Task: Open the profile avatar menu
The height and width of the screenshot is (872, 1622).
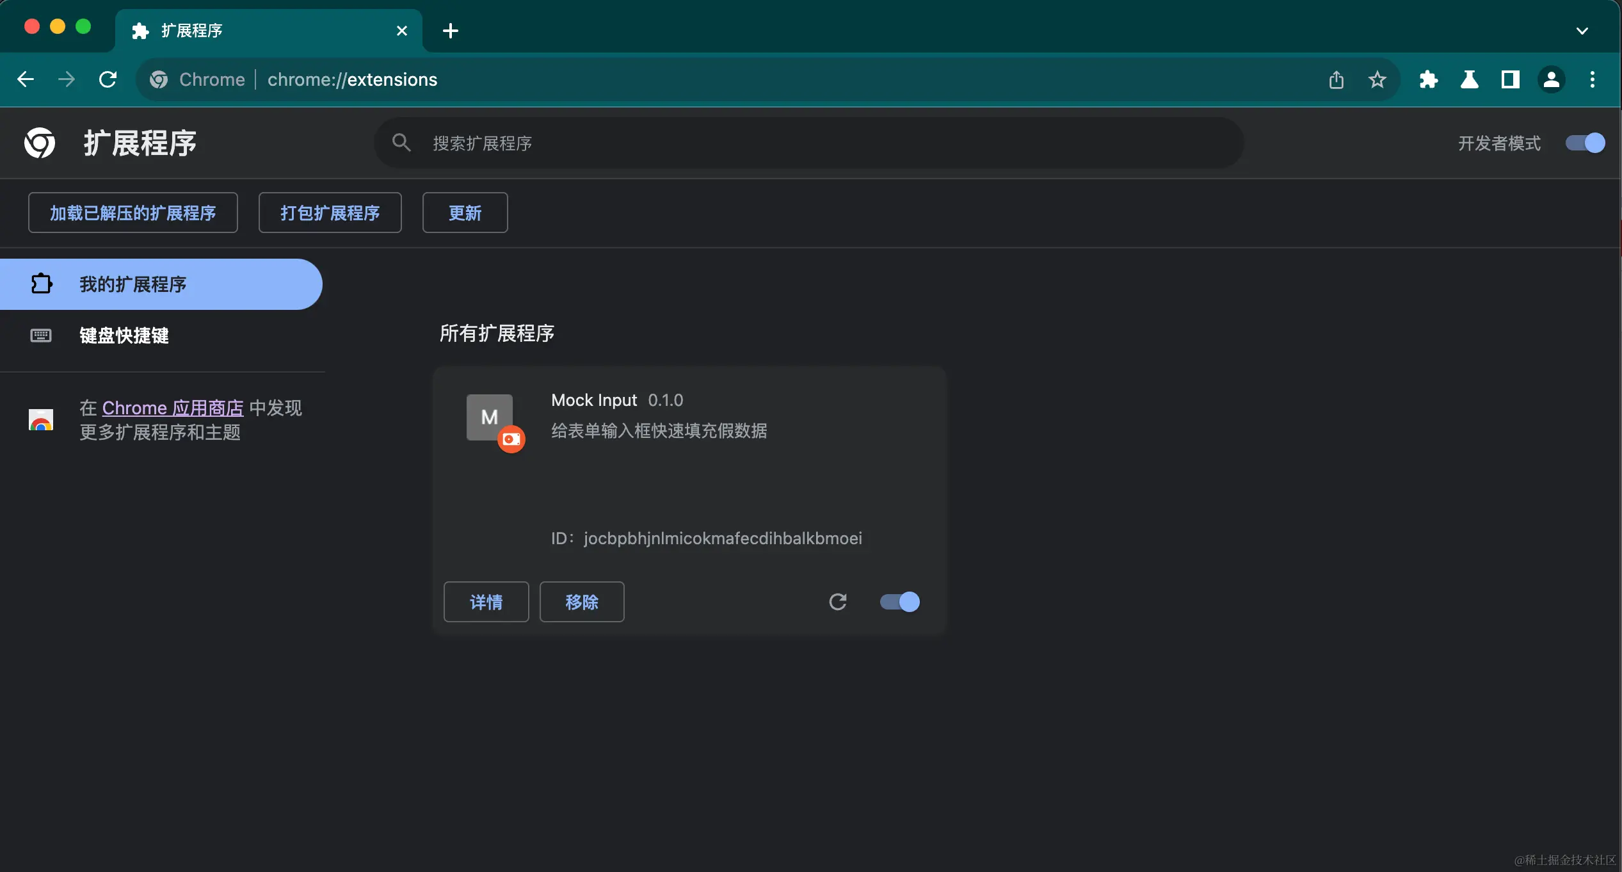Action: tap(1551, 79)
